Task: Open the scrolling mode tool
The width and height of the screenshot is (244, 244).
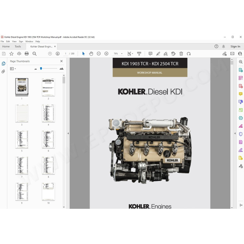Action: (x=139, y=54)
